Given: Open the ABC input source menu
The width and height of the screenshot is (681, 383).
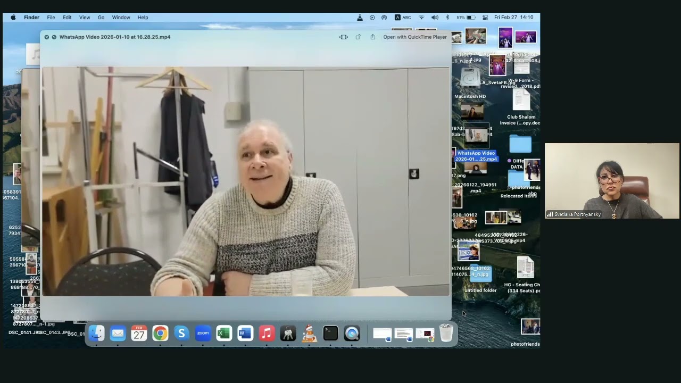Looking at the screenshot, I should click(x=403, y=17).
